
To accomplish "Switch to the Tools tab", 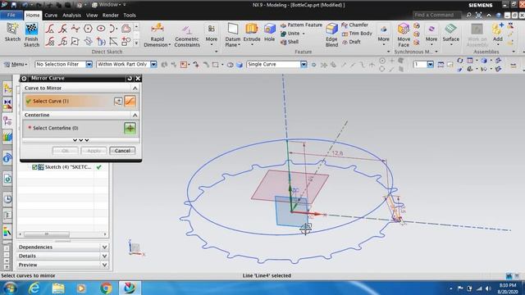I will pos(130,16).
